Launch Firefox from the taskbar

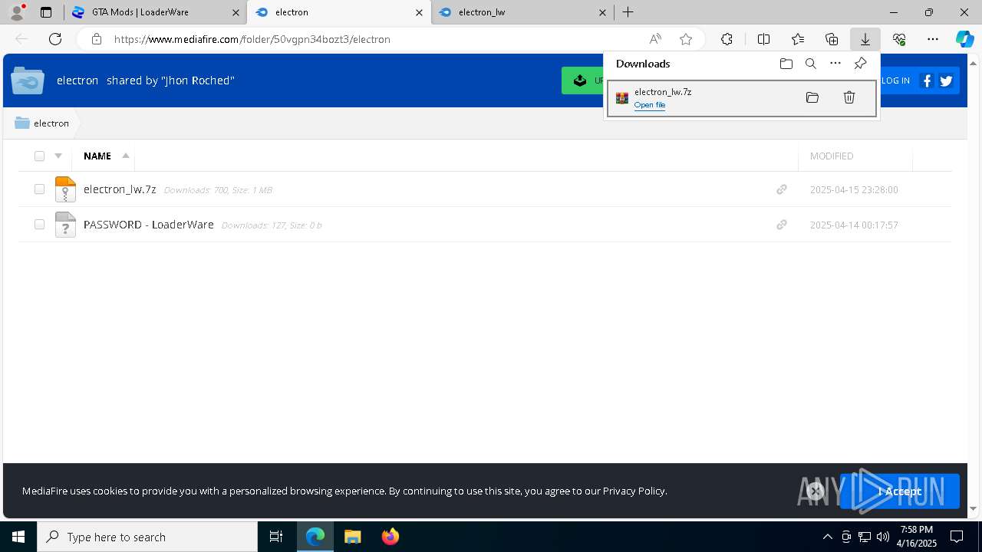pos(390,537)
